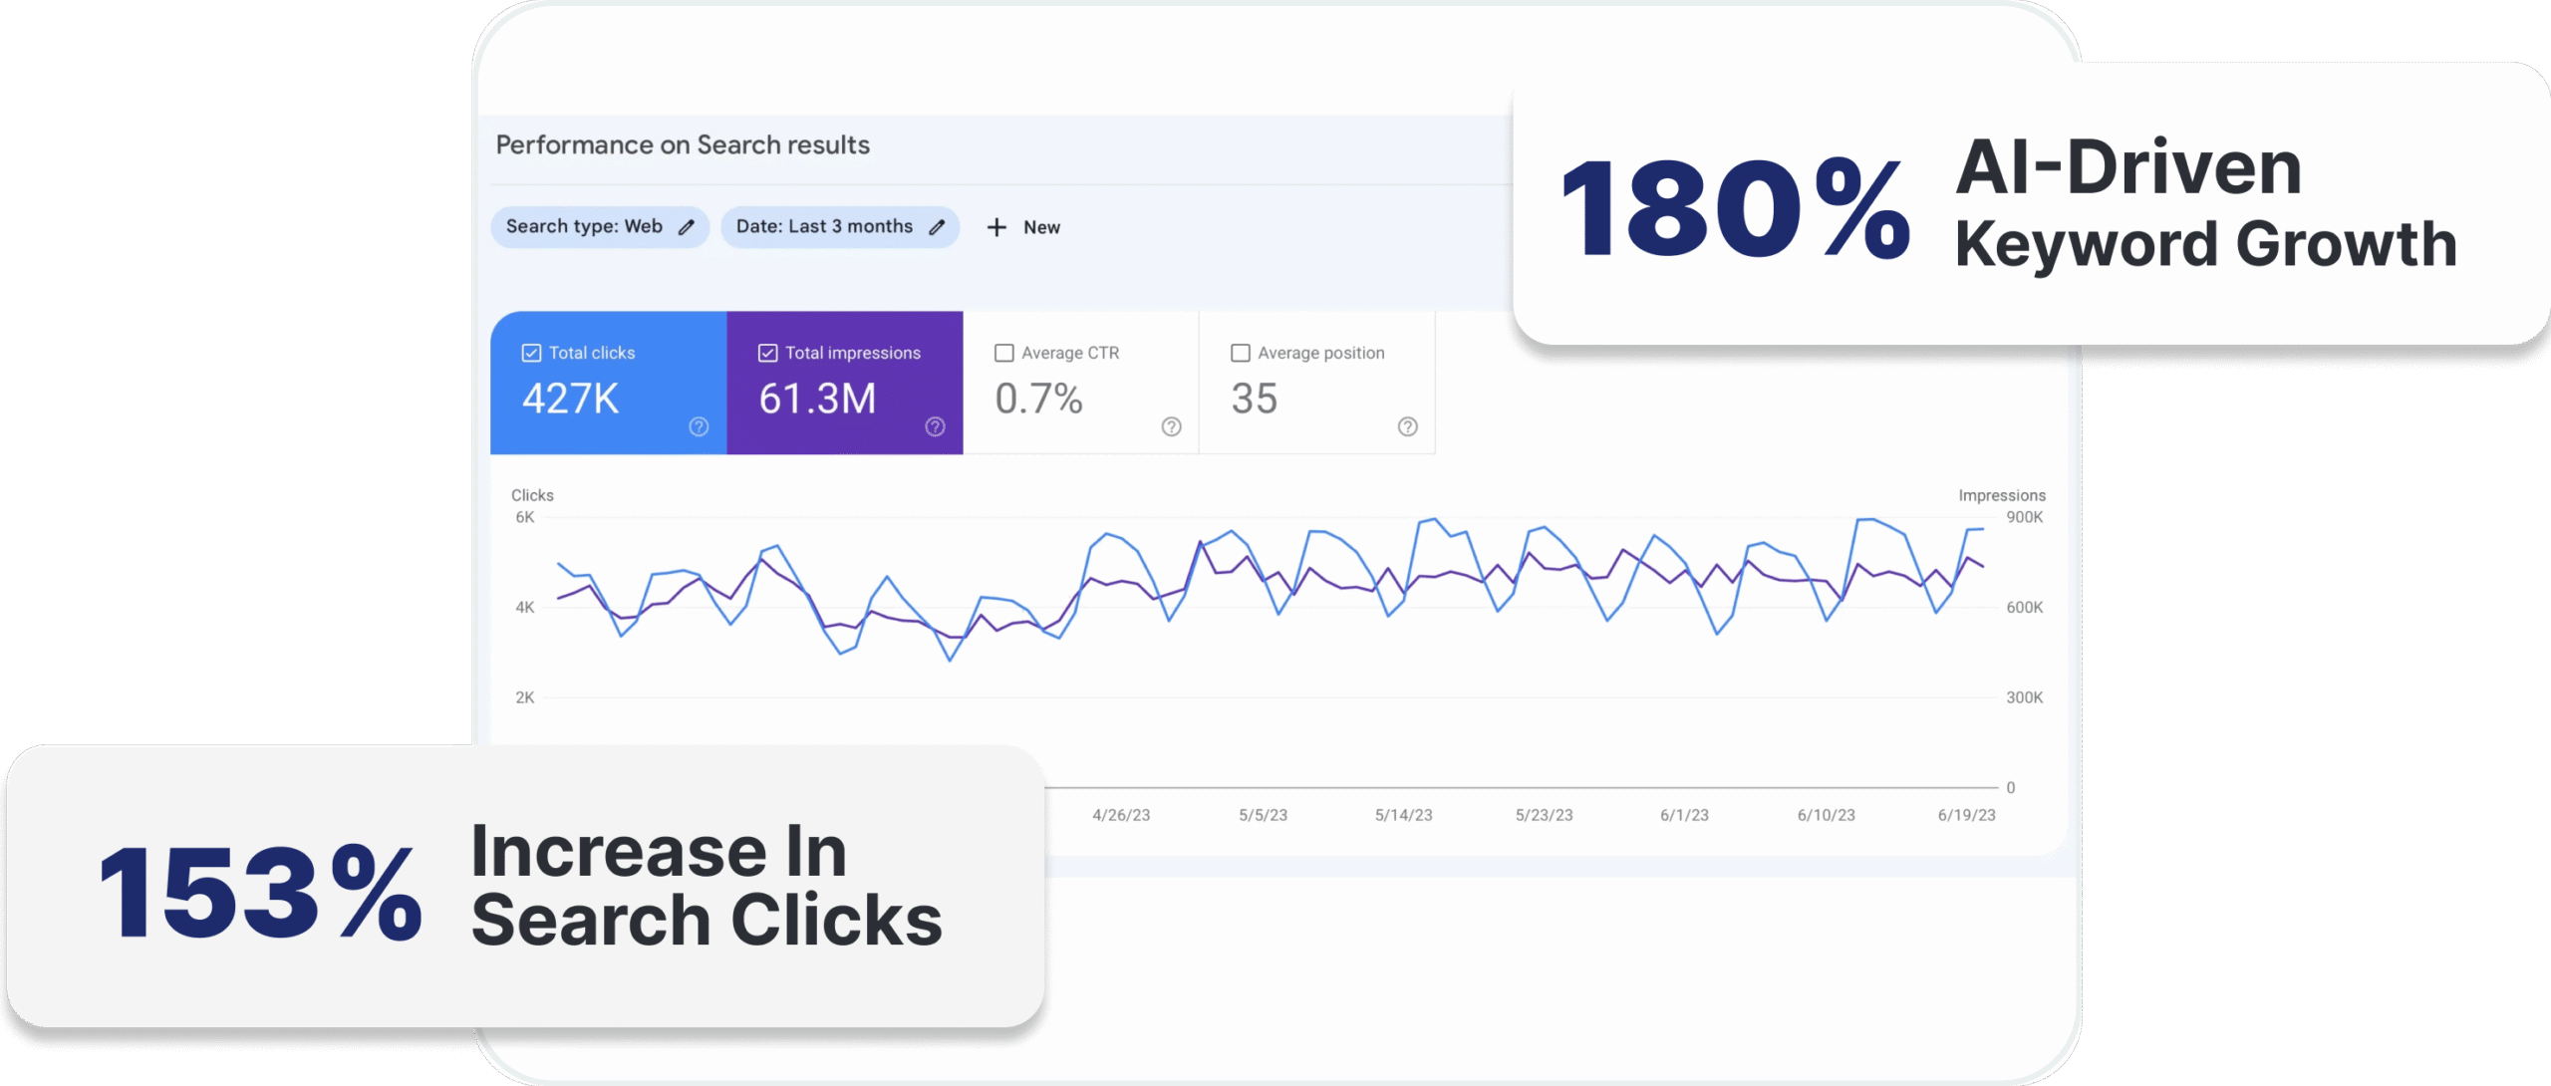Screen dimensions: 2551x1086
Task: Click the 0.7% Average CTR value
Action: (1038, 399)
